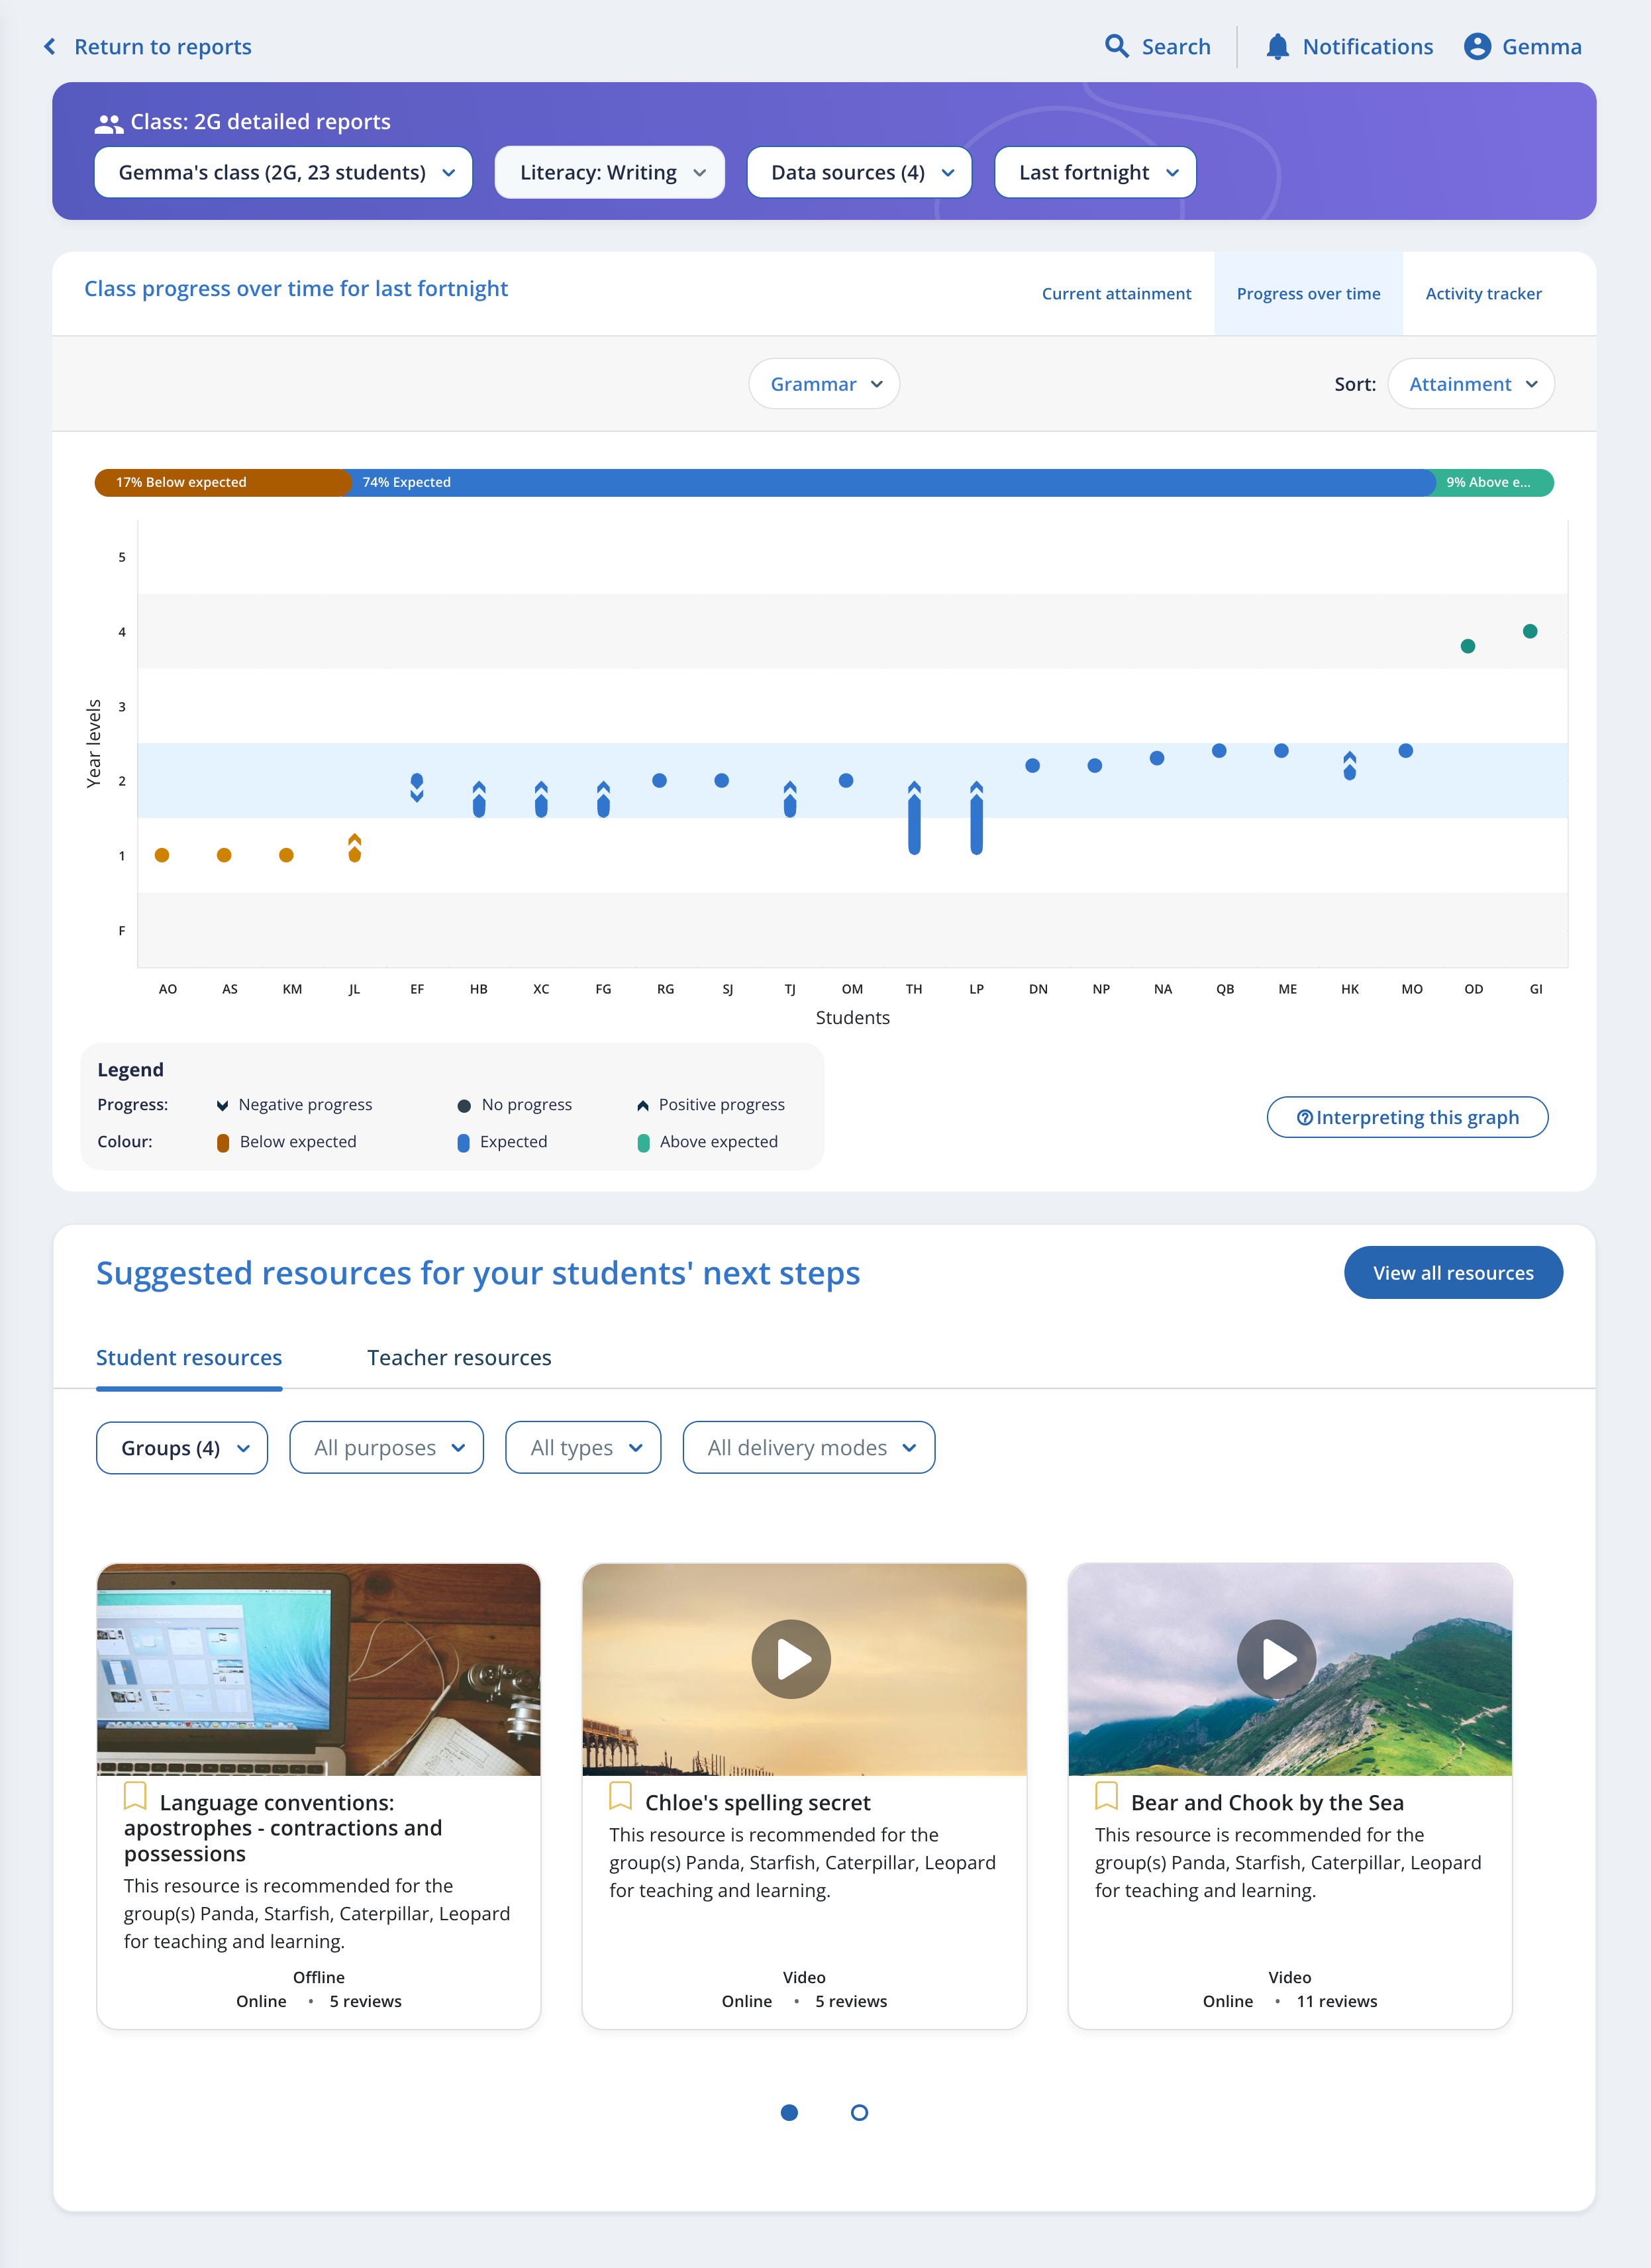
Task: Select first carousel page dot
Action: (x=789, y=2112)
